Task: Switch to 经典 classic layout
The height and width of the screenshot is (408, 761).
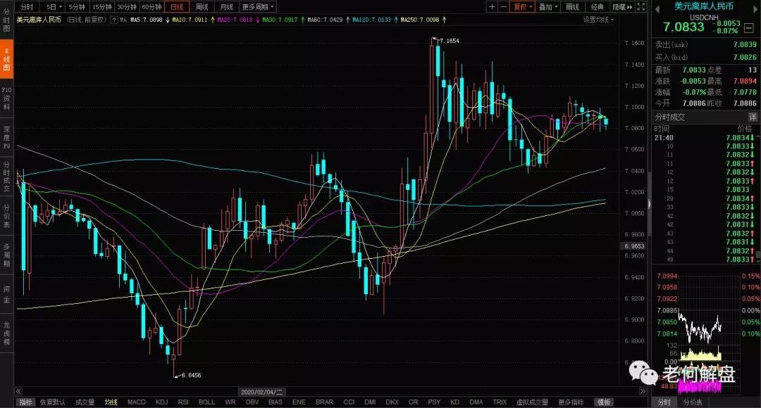Action: [x=598, y=7]
